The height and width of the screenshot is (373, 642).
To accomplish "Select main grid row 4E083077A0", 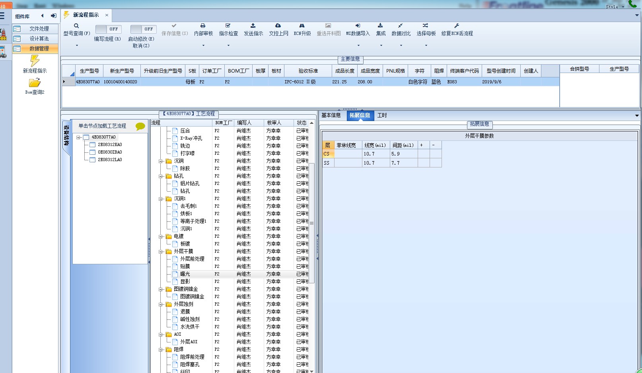I will [310, 82].
